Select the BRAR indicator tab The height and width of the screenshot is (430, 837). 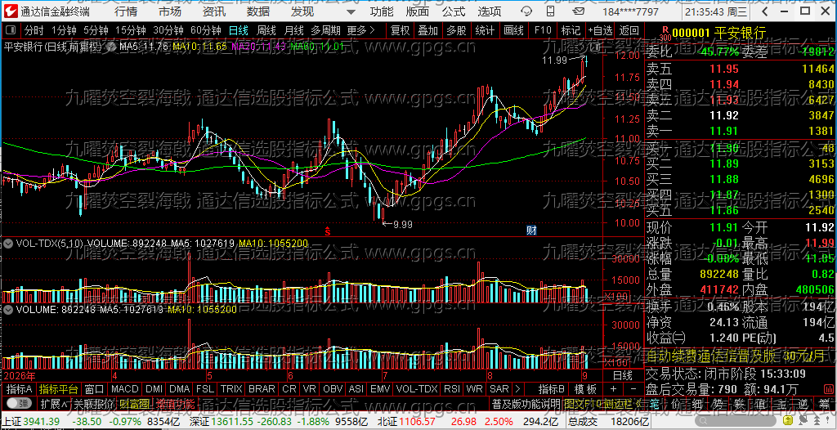(x=262, y=388)
